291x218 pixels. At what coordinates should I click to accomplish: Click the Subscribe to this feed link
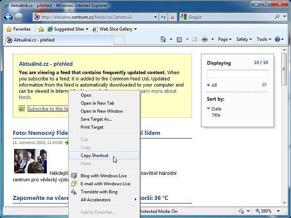48,109
